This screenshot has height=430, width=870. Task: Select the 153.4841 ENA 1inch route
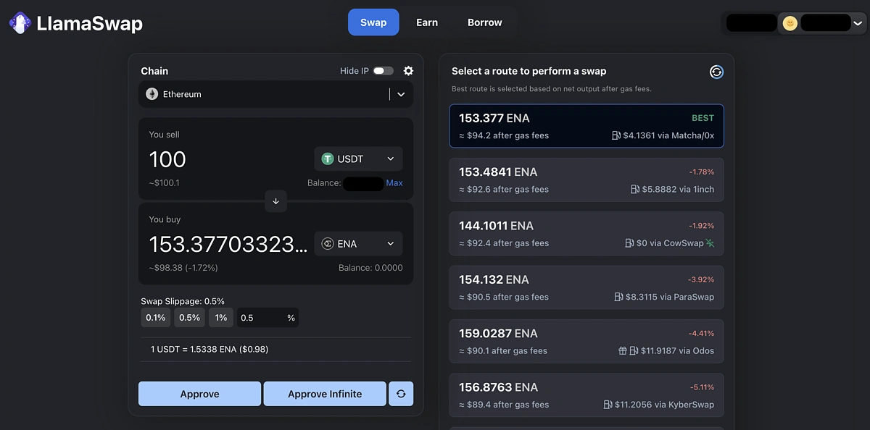click(587, 180)
